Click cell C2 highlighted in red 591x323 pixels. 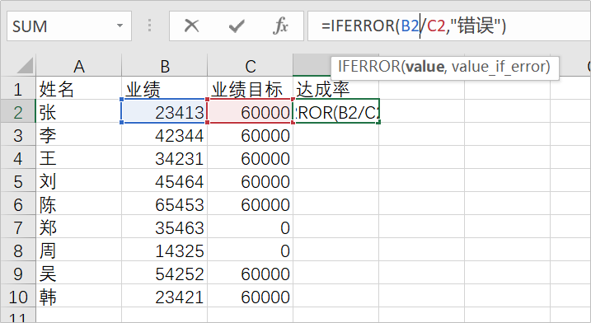251,112
